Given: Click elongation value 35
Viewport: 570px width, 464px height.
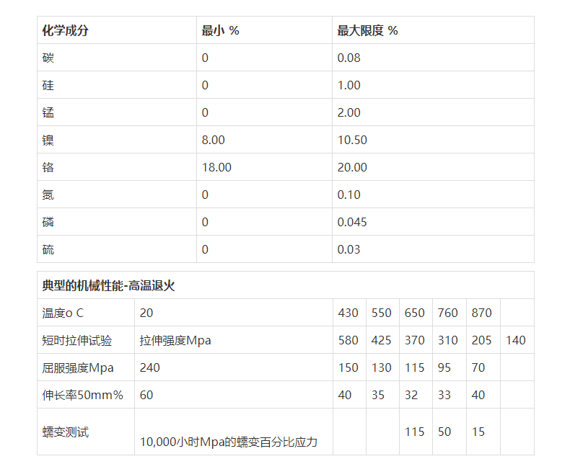Looking at the screenshot, I should pyautogui.click(x=377, y=395).
